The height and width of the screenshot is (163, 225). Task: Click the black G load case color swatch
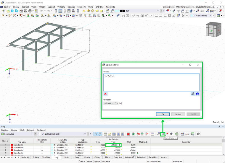click(122, 11)
